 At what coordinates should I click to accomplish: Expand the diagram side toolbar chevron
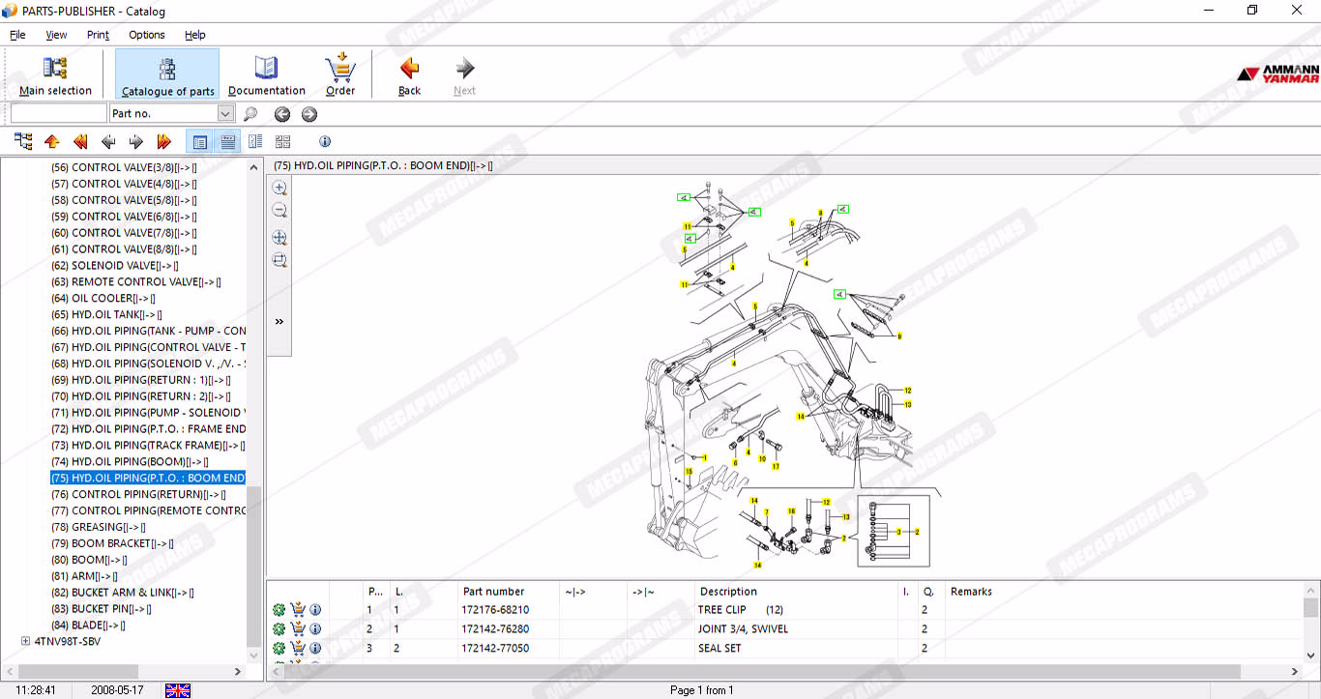pos(279,322)
